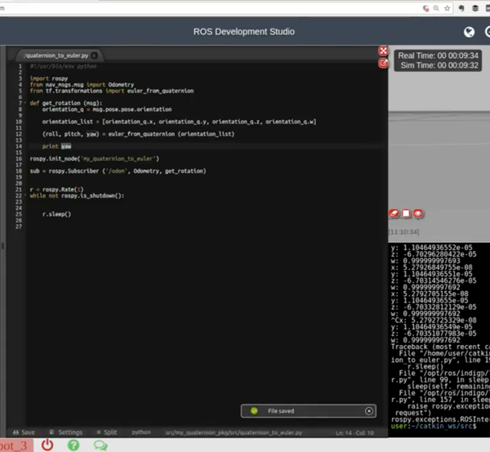The image size is (490, 452).
Task: Dismiss the File saved notification
Action: point(369,411)
